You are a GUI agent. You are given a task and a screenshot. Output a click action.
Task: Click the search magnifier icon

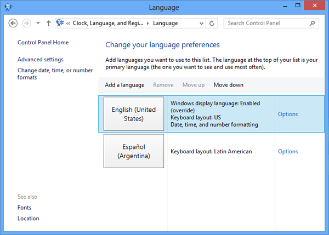(312, 23)
